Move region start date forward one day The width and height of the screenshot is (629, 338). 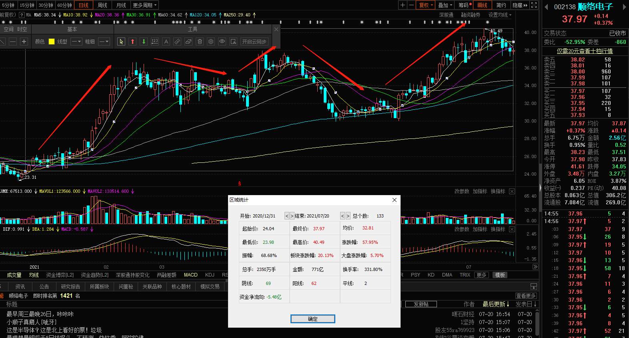point(292,216)
